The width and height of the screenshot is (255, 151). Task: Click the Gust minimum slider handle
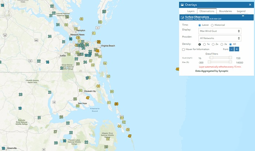click(211, 58)
